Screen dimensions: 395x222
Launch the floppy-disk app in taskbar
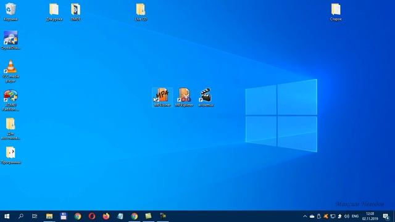click(x=63, y=216)
